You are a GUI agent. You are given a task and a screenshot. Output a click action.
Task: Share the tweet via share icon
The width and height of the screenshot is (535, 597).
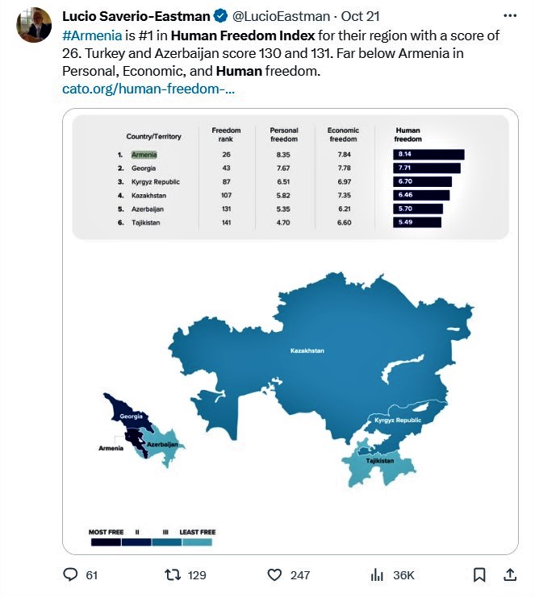[x=510, y=574]
